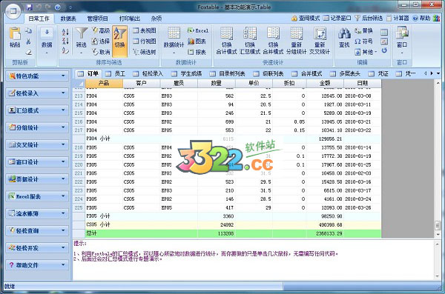Click the 高级 advanced filter button

pos(101,30)
